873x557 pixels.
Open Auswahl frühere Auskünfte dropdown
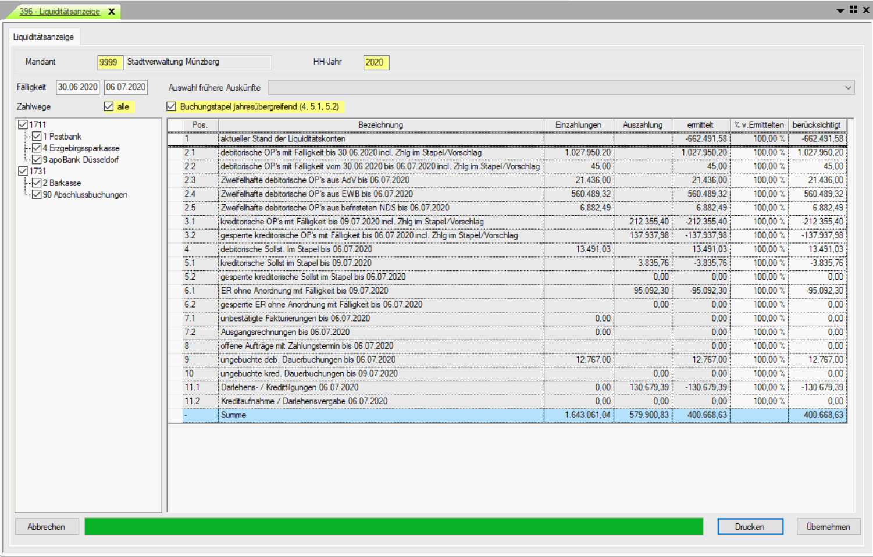pyautogui.click(x=848, y=88)
